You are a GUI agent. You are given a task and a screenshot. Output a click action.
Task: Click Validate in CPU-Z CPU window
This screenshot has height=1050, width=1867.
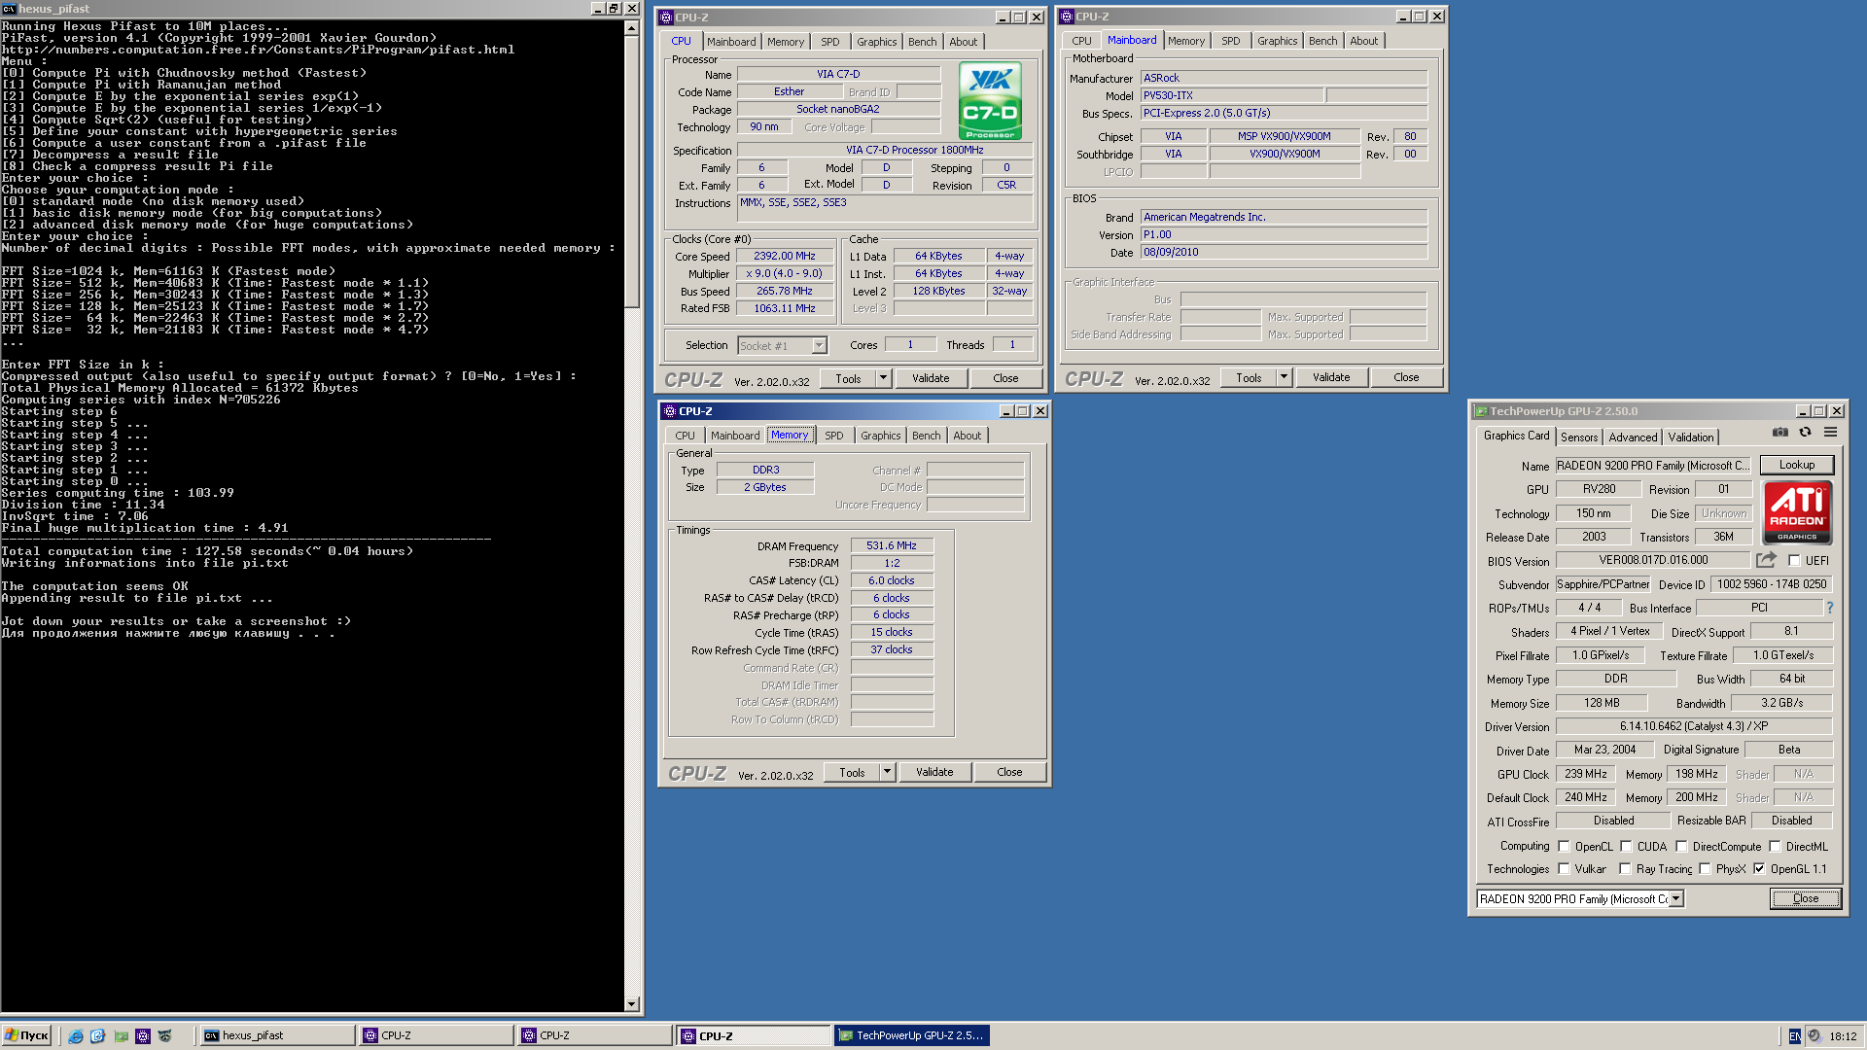point(931,378)
